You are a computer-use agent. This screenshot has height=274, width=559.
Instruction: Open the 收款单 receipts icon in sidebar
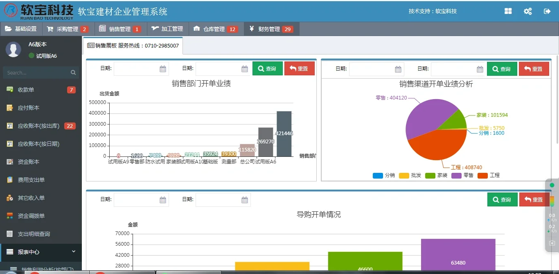9,89
